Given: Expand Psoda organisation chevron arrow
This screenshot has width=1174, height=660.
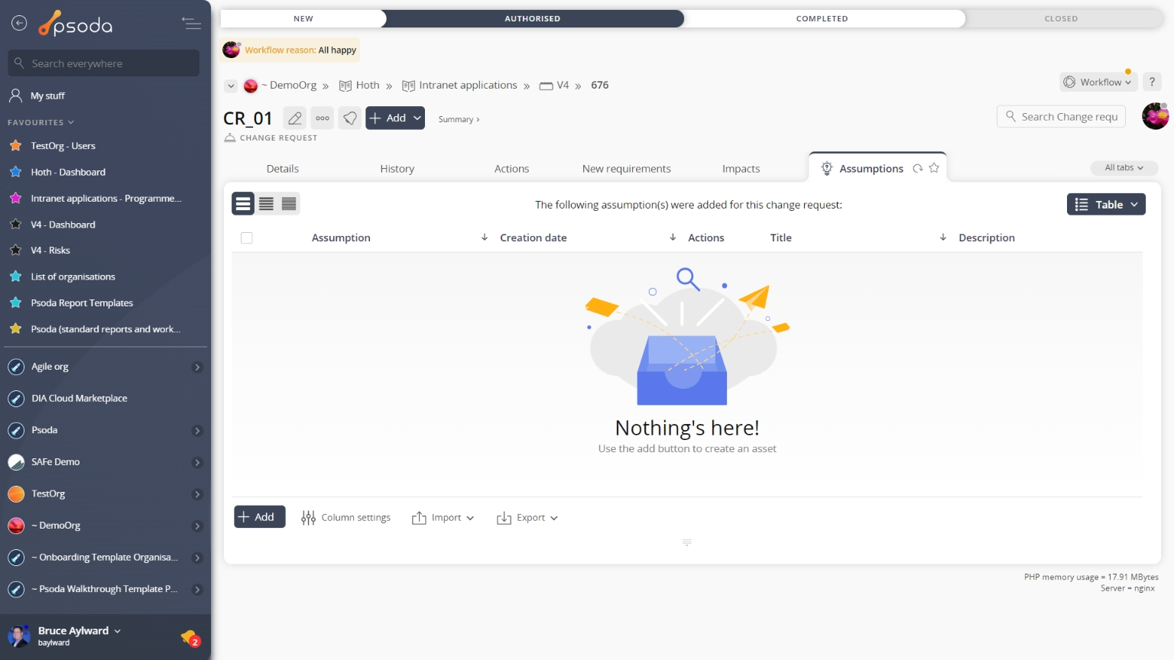Looking at the screenshot, I should click(x=197, y=431).
